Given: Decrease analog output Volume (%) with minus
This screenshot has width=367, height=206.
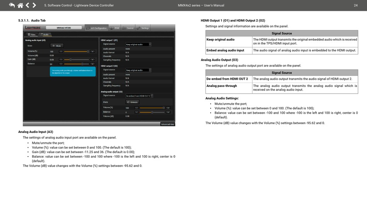Looking at the screenshot, I should 136,108.
